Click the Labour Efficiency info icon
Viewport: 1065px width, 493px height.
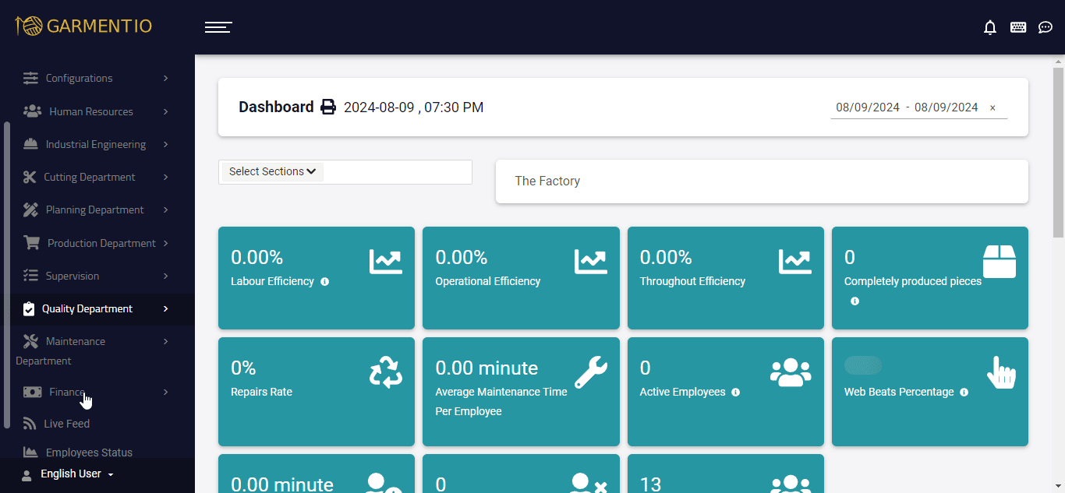[x=325, y=282]
